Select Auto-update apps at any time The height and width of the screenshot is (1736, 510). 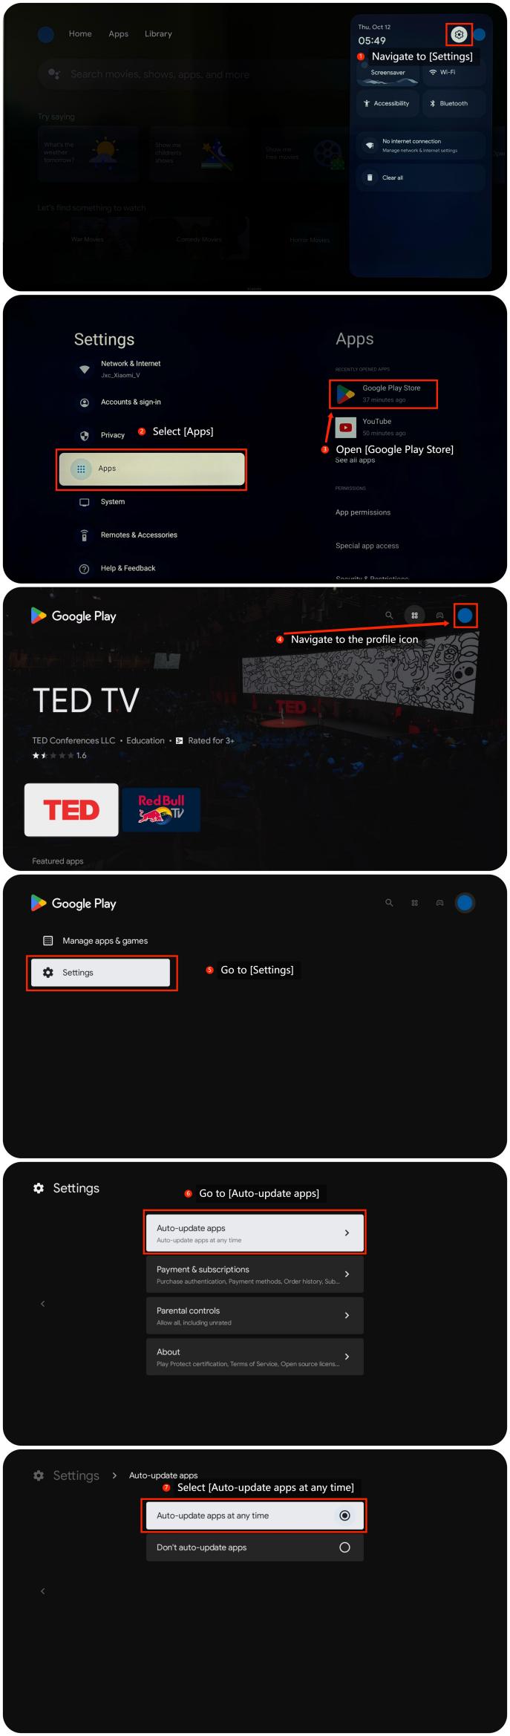pyautogui.click(x=255, y=1515)
